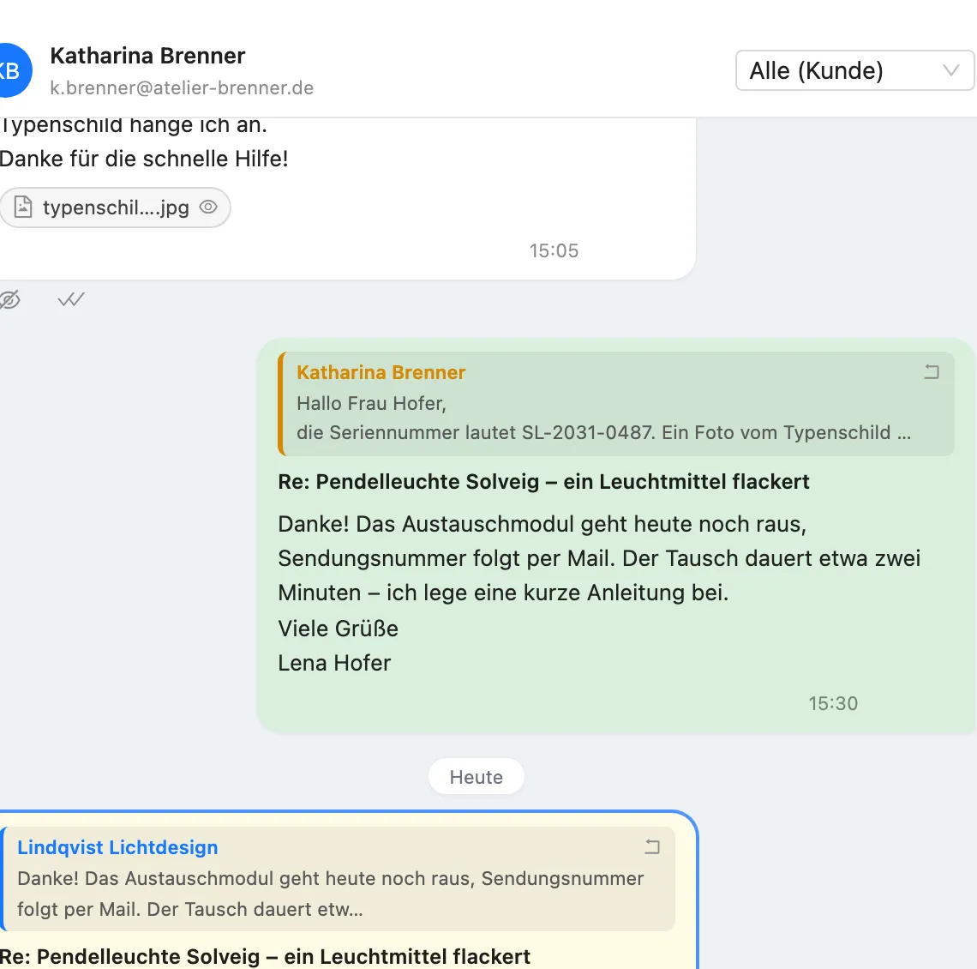Click the "Viele Grüße" line in the reply
The image size is (977, 969).
[x=338, y=629]
